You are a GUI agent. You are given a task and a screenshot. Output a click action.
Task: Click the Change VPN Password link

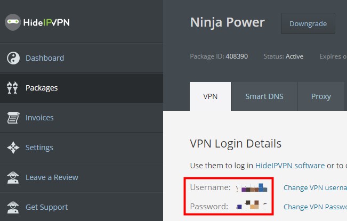[x=315, y=207]
